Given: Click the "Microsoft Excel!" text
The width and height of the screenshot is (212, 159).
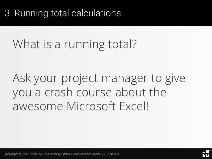Looking at the screenshot, I should [x=107, y=106].
